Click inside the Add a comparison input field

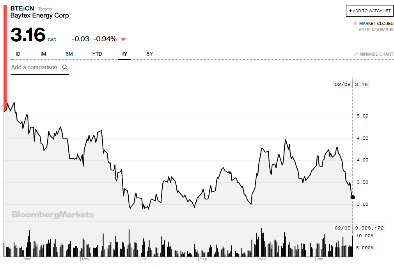35,67
